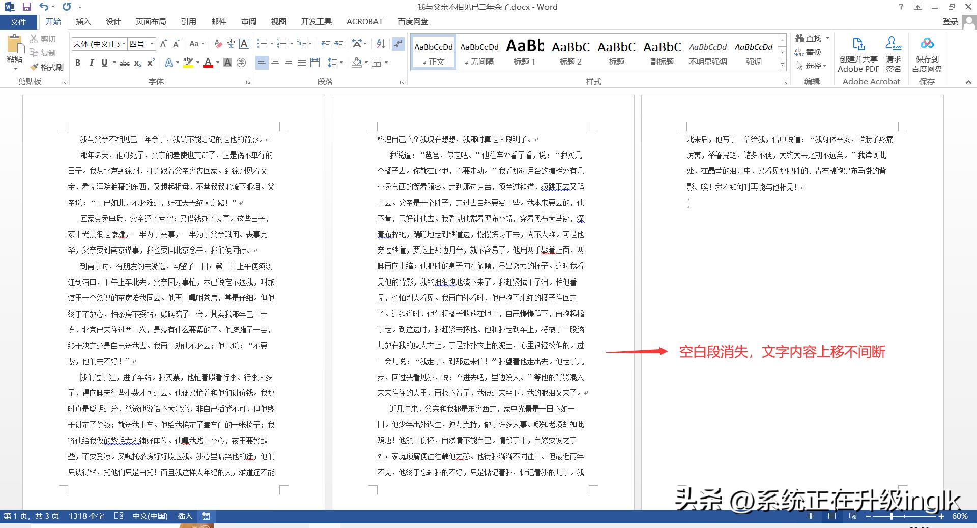
Task: Click the page count '第 1 页, 共 3 页'
Action: point(31,516)
